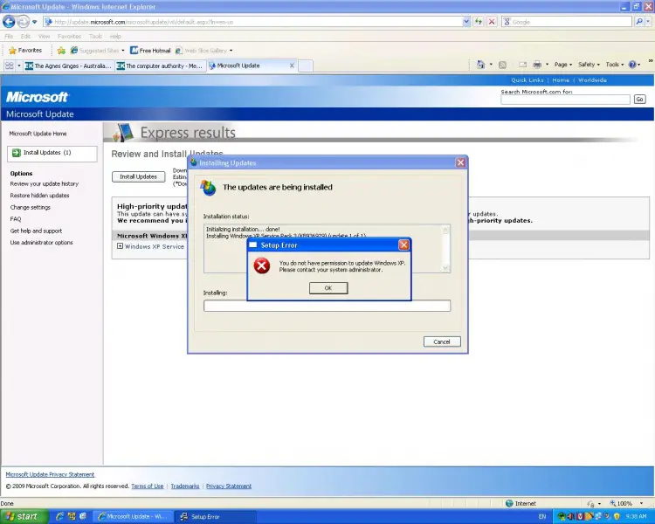Open the Favorites menu in menu bar

[69, 37]
